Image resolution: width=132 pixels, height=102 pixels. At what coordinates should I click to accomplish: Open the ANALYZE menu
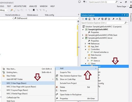click(33, 6)
